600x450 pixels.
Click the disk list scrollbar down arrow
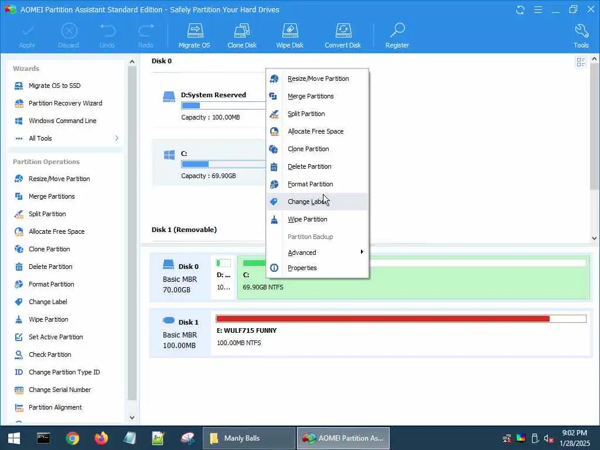pos(594,238)
